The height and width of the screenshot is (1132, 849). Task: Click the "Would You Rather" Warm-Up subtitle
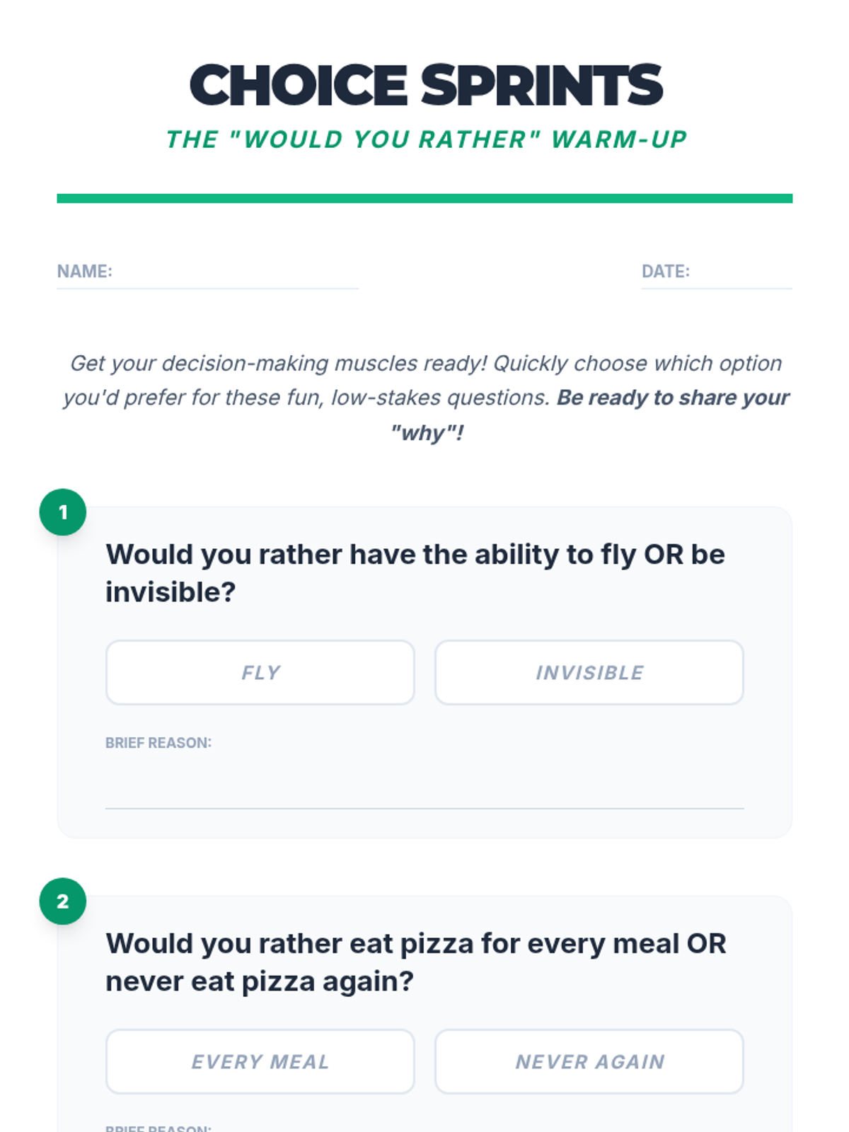(x=427, y=139)
